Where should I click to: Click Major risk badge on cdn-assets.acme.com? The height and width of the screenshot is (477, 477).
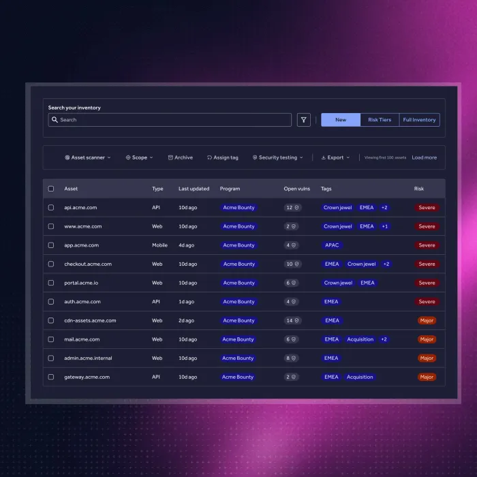pyautogui.click(x=427, y=321)
